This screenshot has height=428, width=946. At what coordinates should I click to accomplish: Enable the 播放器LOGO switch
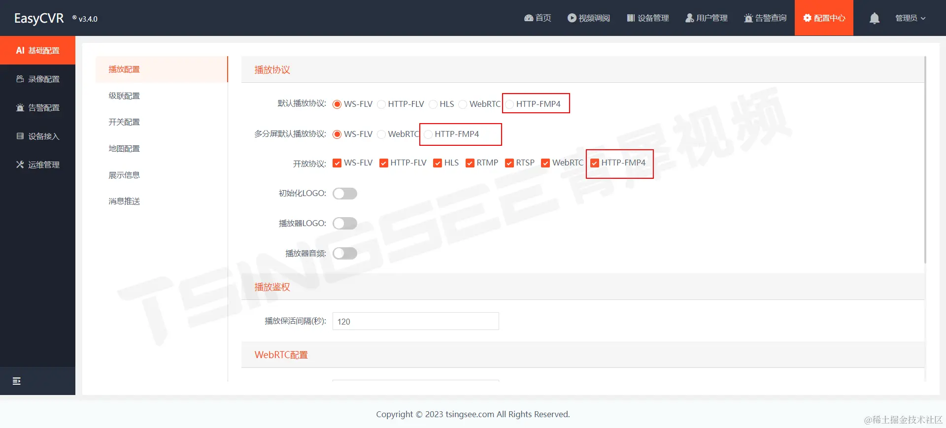click(x=345, y=224)
